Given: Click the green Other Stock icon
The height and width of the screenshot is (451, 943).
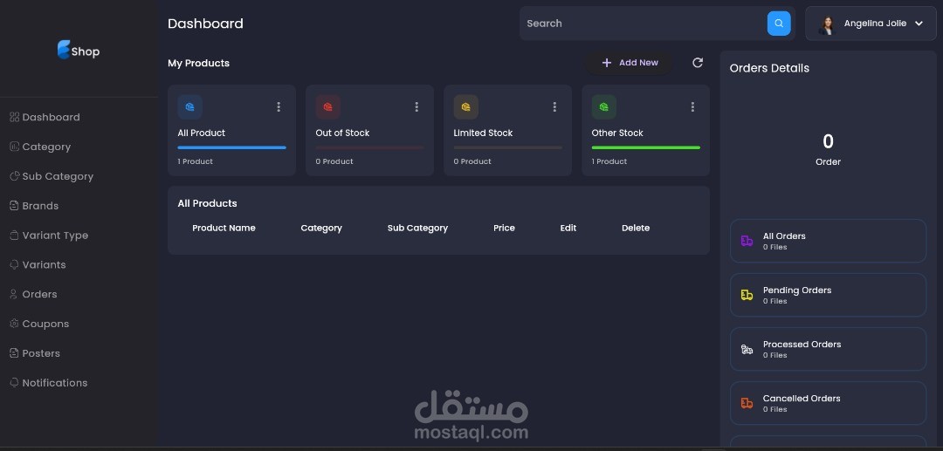Looking at the screenshot, I should coord(604,107).
